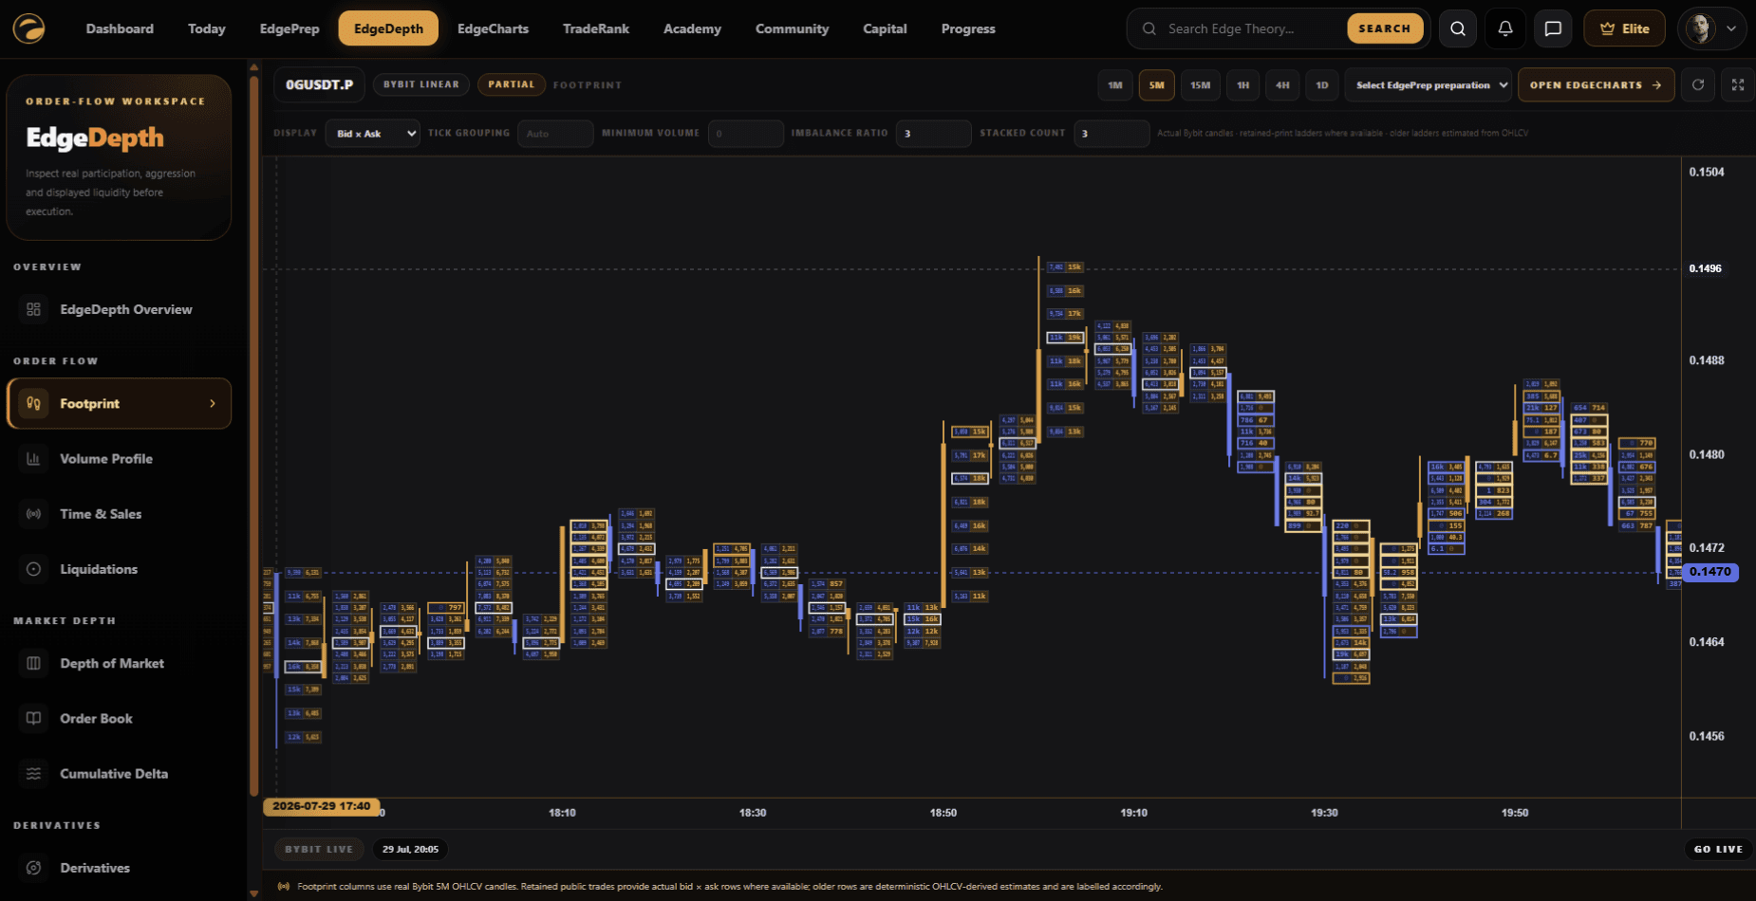Click the GO LIVE button

tap(1718, 849)
